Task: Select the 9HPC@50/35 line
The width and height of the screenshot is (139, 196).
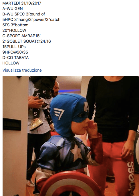Action: point(15,52)
